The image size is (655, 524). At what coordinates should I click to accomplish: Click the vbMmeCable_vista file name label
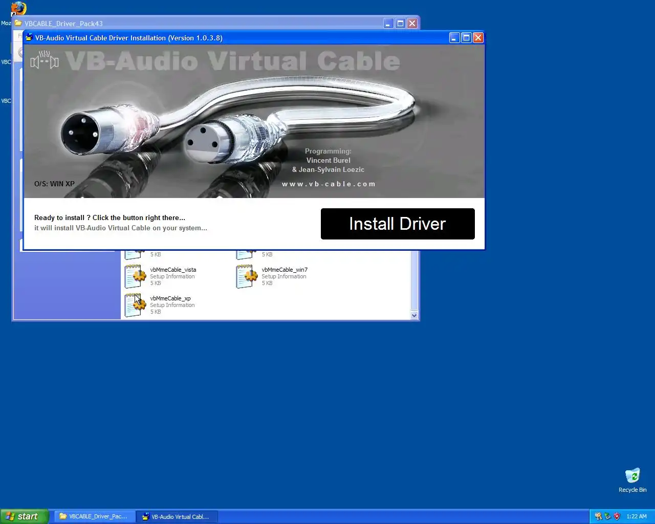pos(173,270)
